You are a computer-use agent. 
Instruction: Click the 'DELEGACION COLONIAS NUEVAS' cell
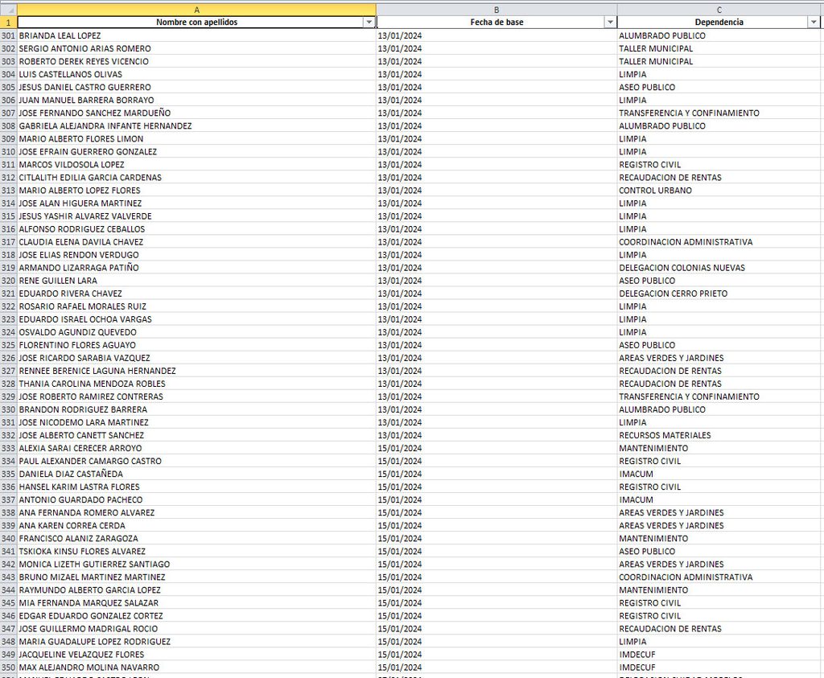click(x=719, y=268)
